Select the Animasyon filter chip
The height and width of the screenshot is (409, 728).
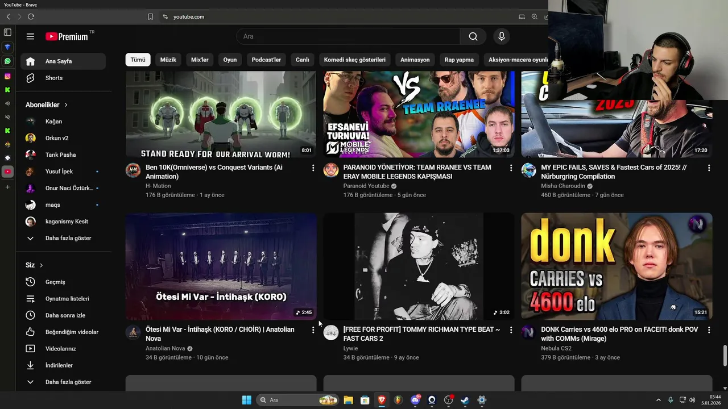tap(415, 60)
